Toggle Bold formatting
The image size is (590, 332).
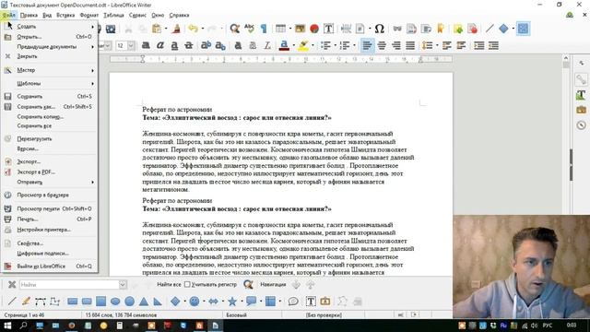146,45
